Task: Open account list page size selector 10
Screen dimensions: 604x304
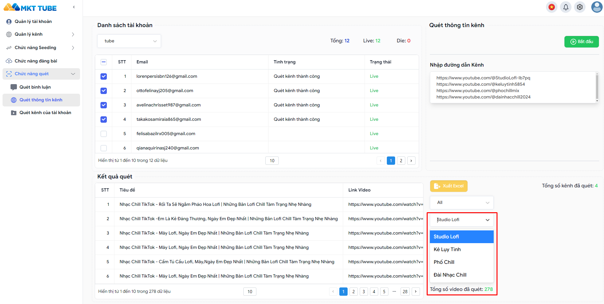Action: (x=272, y=161)
